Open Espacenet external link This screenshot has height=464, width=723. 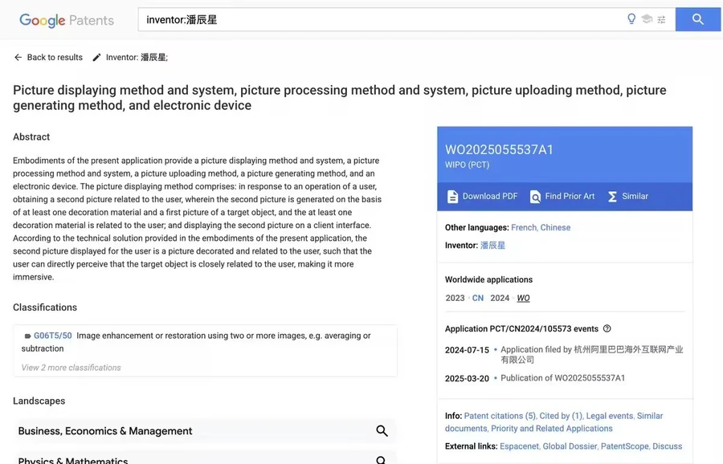[519, 446]
